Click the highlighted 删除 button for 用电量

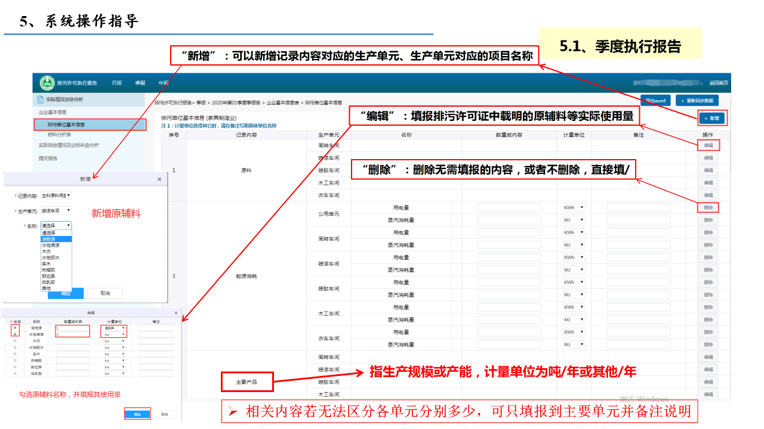708,207
